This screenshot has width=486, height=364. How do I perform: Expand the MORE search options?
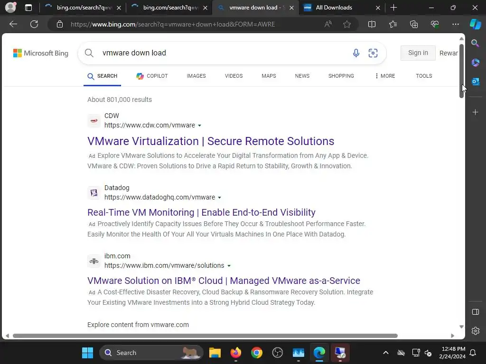(x=385, y=76)
